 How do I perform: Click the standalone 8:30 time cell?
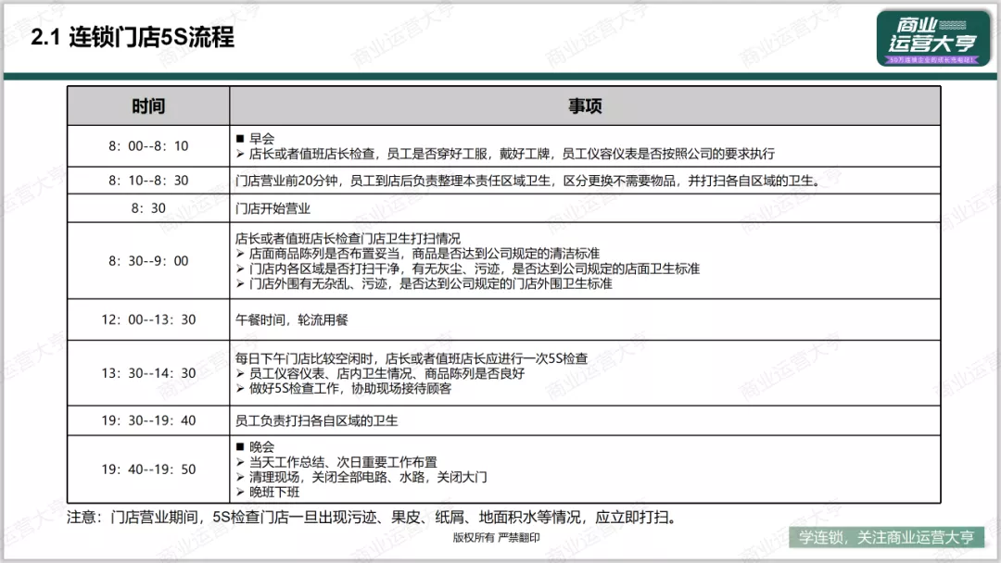click(148, 208)
